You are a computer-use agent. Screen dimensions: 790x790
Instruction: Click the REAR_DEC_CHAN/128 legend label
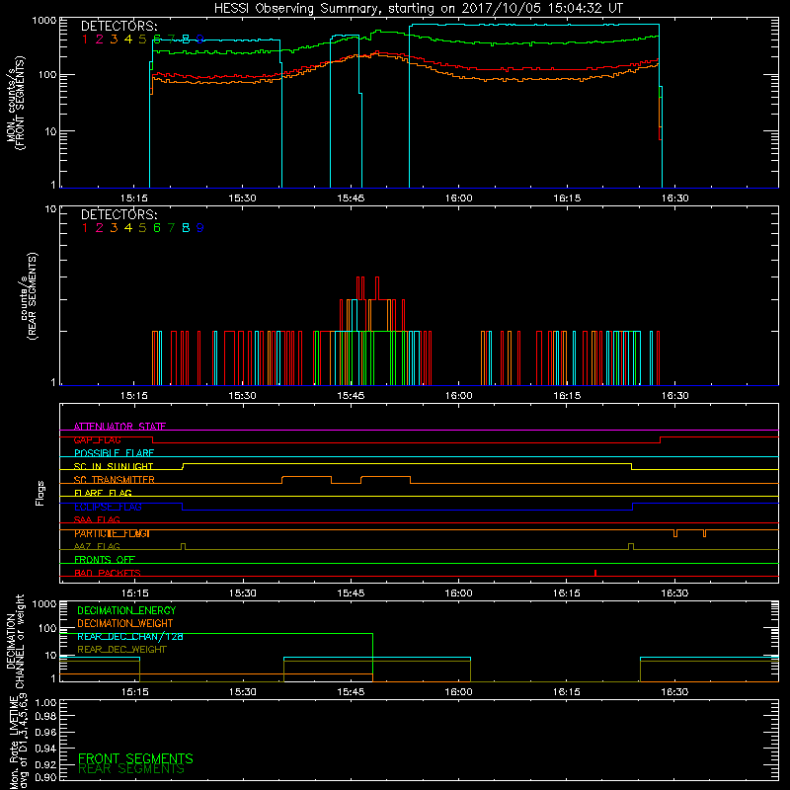click(x=130, y=636)
